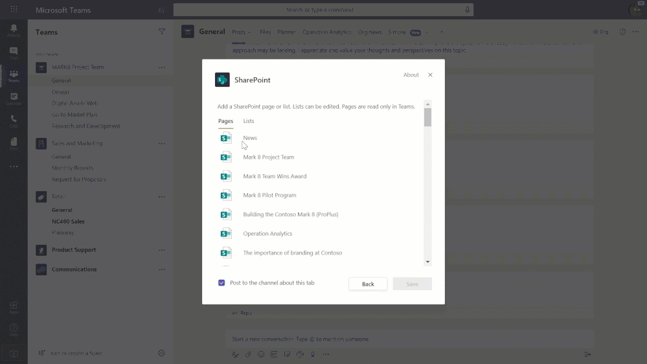647x364 pixels.
Task: Open the Design channel
Action: tap(60, 92)
